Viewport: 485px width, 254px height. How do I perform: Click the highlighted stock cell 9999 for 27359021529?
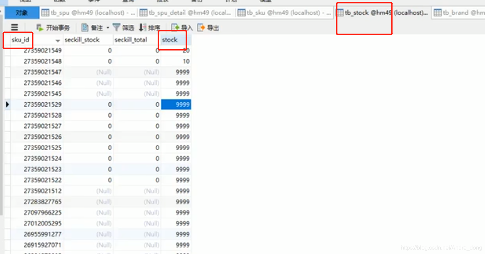[x=176, y=104]
